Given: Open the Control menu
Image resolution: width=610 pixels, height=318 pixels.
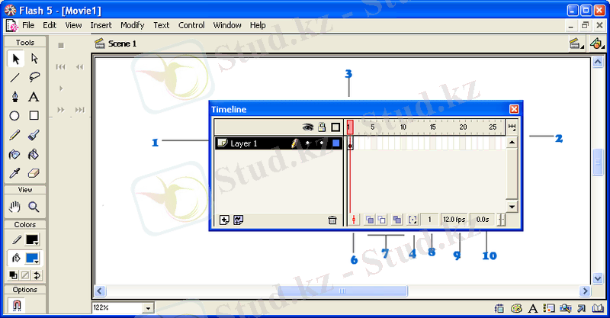Looking at the screenshot, I should click(191, 25).
